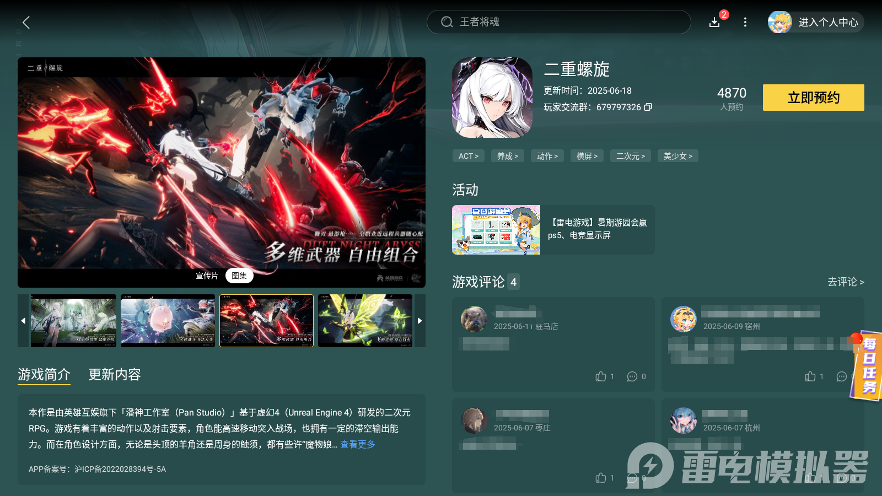Open the ACT tag
This screenshot has height=496, width=882.
[x=469, y=156]
